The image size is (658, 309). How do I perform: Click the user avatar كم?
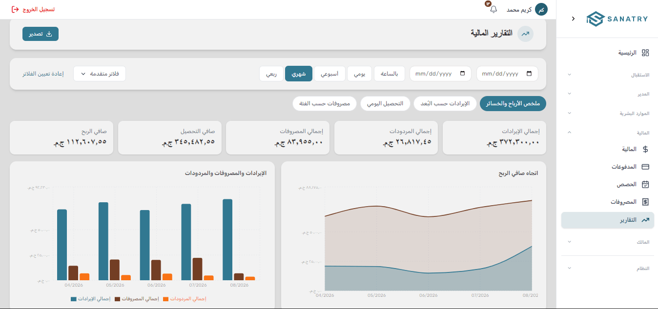coord(541,9)
